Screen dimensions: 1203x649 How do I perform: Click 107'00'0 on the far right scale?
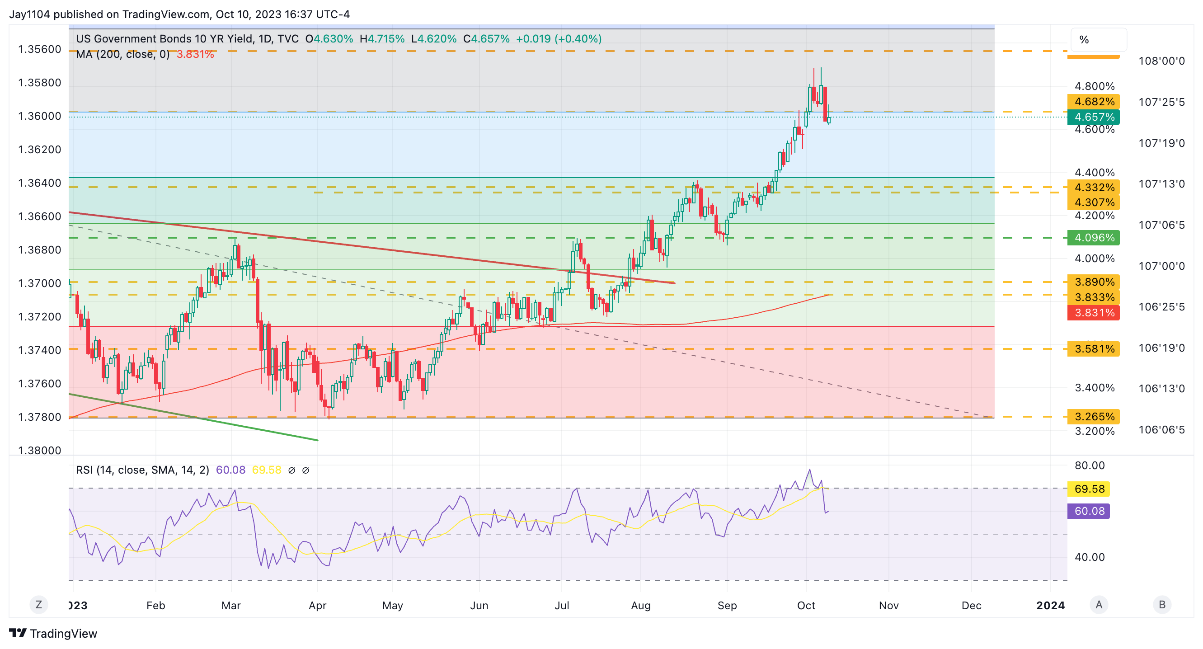click(1161, 266)
